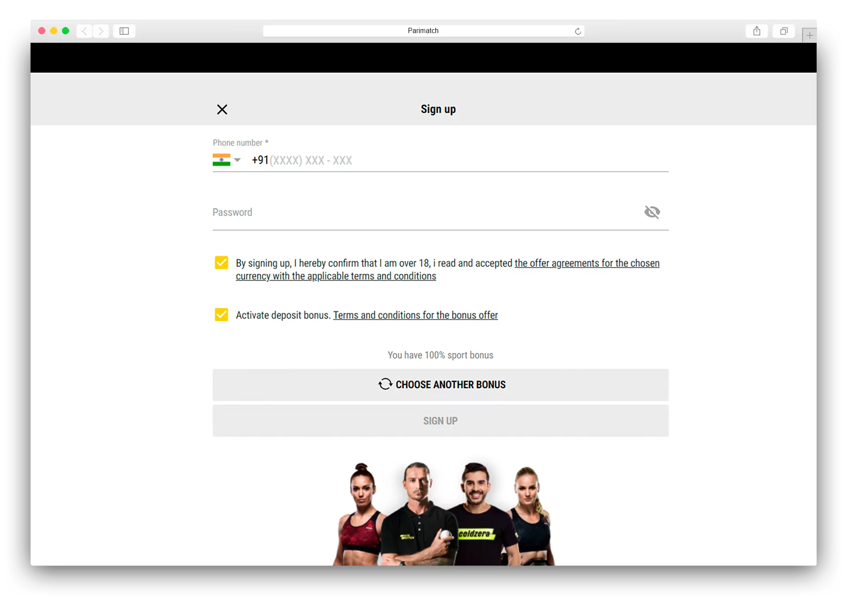The width and height of the screenshot is (848, 599).
Task: Add a new browser tab
Action: tap(809, 35)
